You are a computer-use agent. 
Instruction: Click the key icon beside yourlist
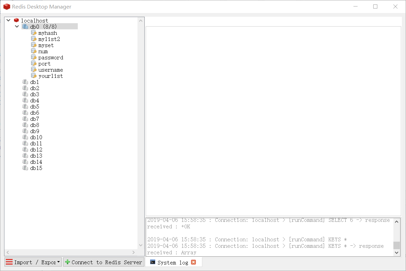[34, 76]
